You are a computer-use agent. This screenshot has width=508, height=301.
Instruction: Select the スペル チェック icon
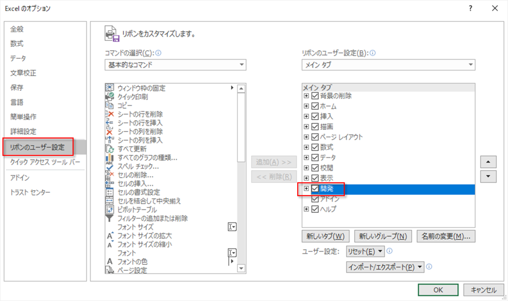pyautogui.click(x=109, y=166)
